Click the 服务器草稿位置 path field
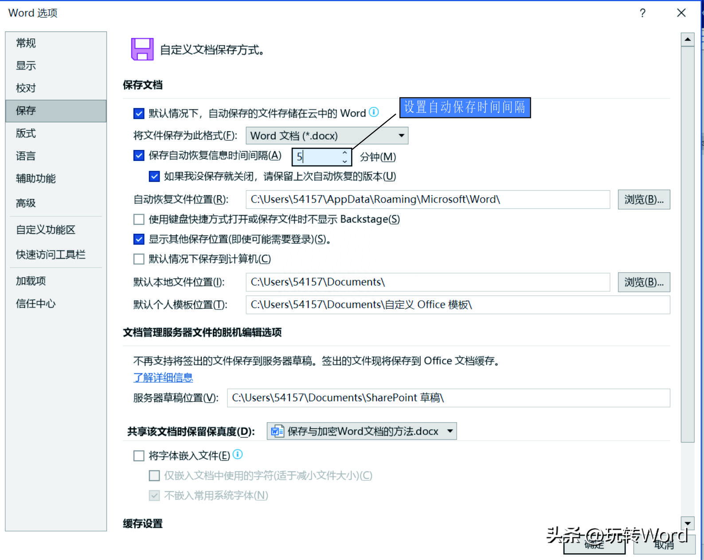 (449, 398)
